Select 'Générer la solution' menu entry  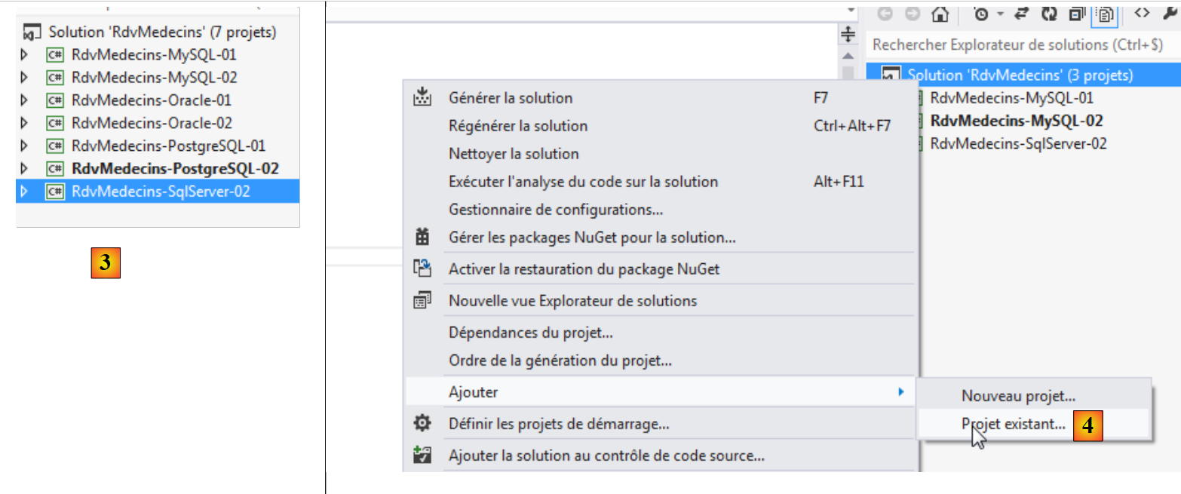[510, 98]
